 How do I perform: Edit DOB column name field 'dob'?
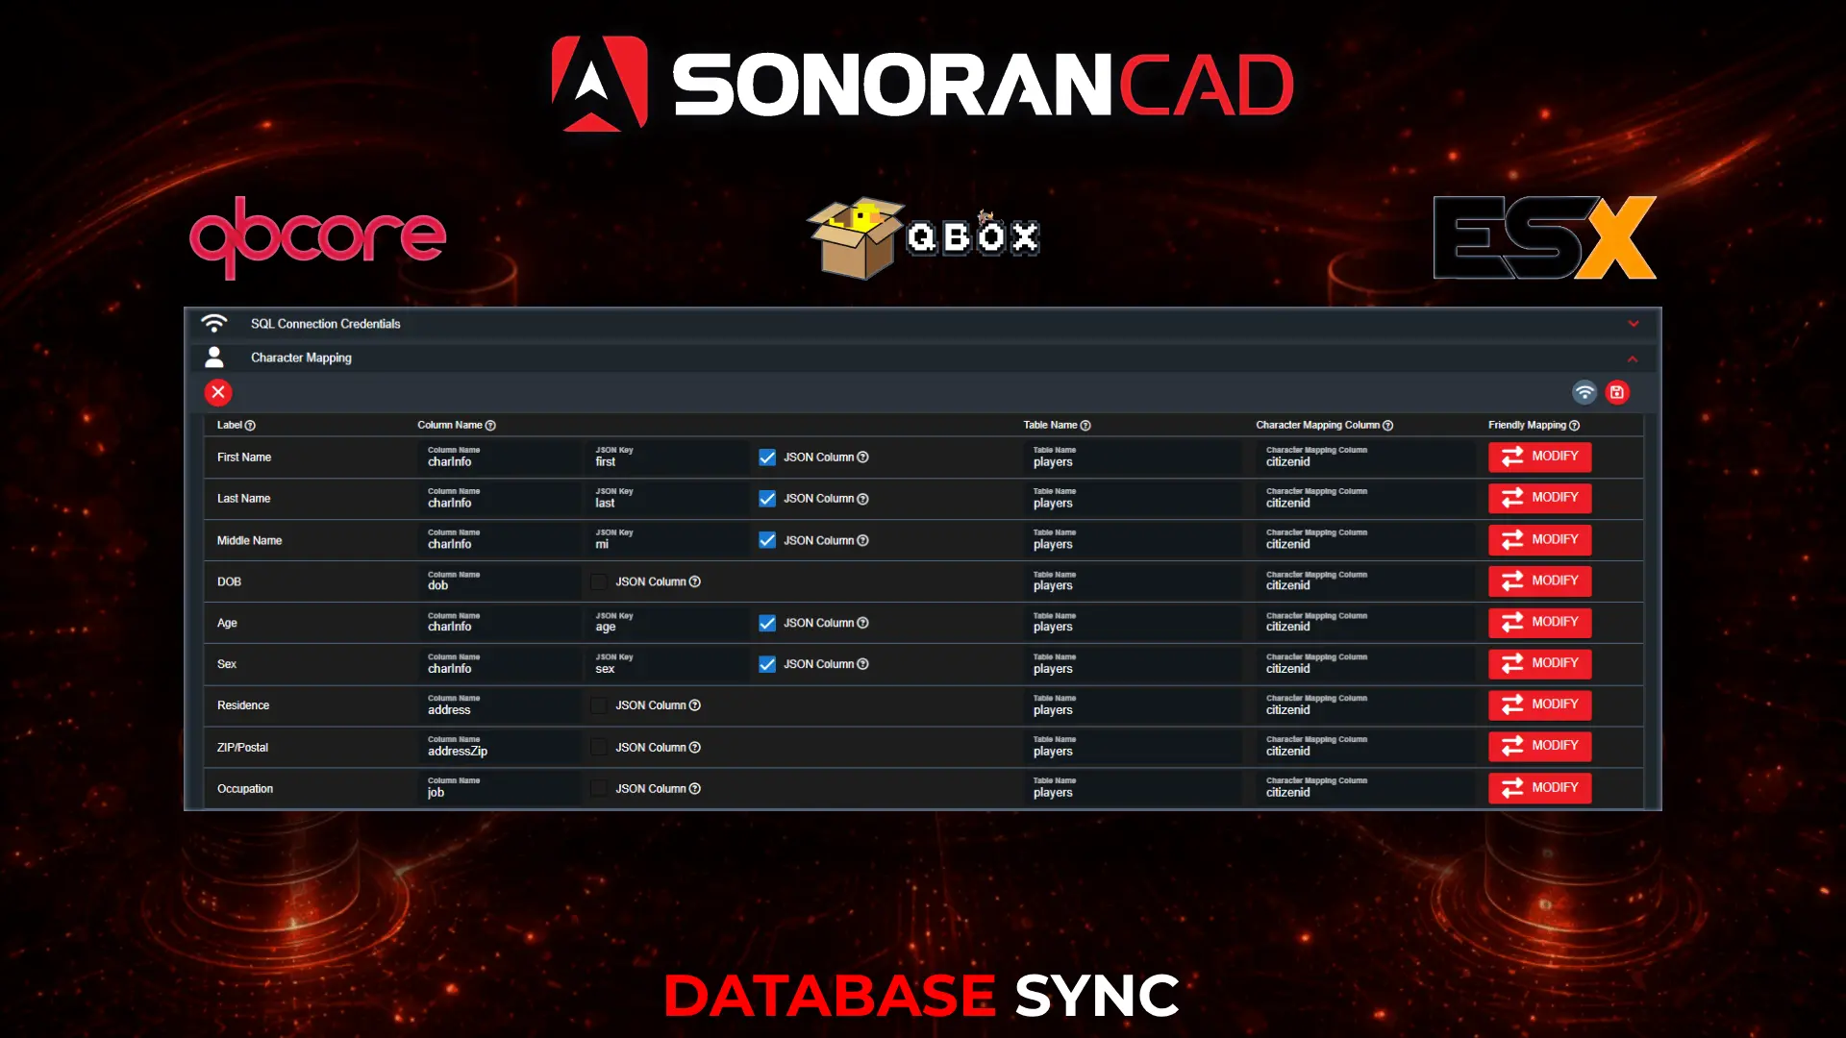[x=499, y=581]
